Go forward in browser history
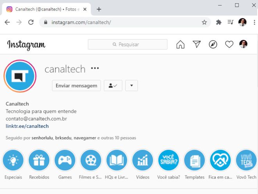Screen dimensions: 258x194 coord(19,22)
